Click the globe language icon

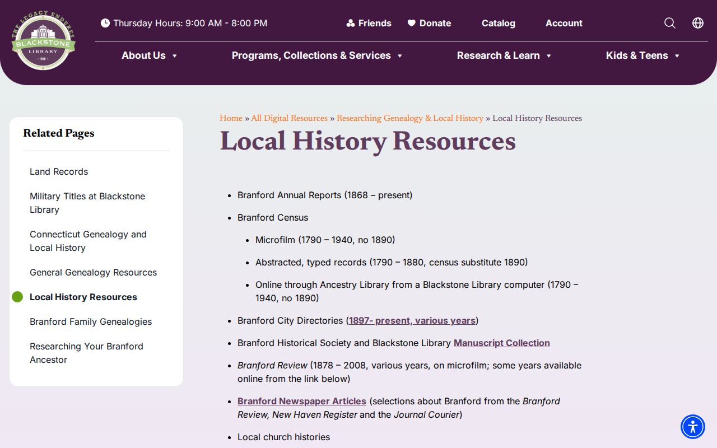[x=698, y=23]
